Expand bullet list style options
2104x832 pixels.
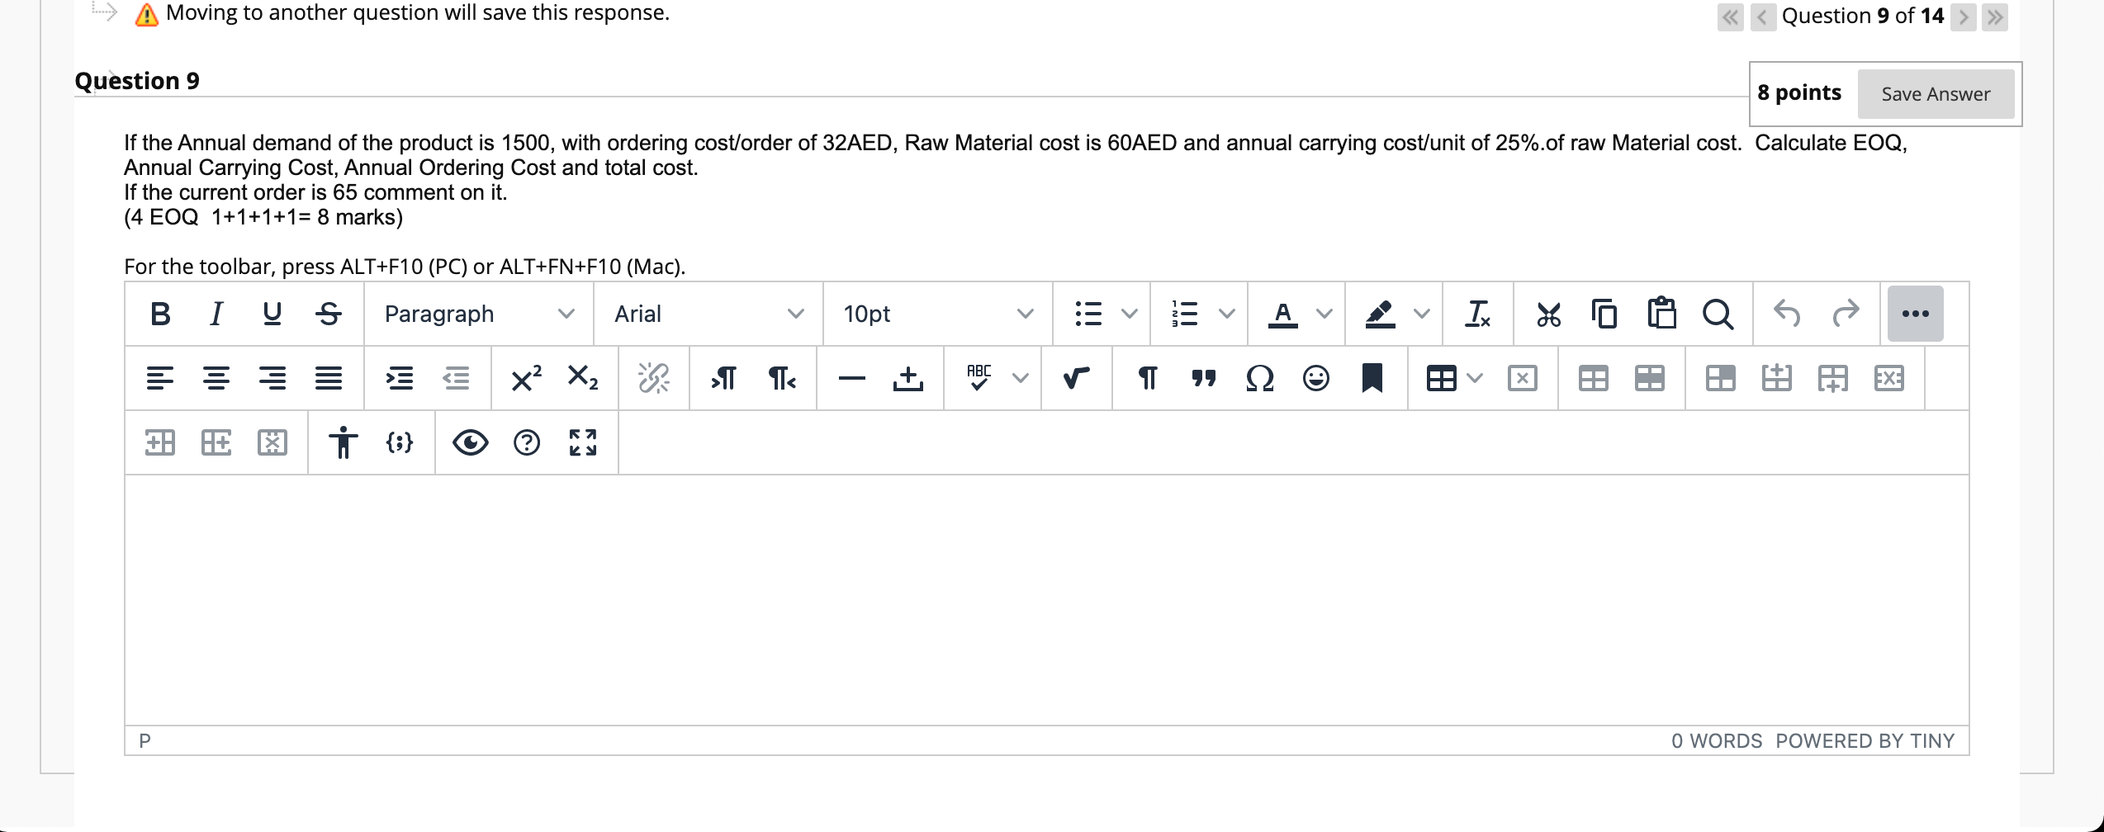(1130, 314)
